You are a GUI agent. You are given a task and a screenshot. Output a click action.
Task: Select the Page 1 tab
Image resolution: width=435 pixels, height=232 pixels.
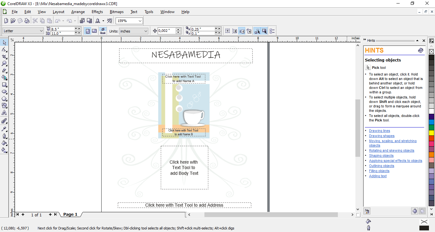point(70,214)
